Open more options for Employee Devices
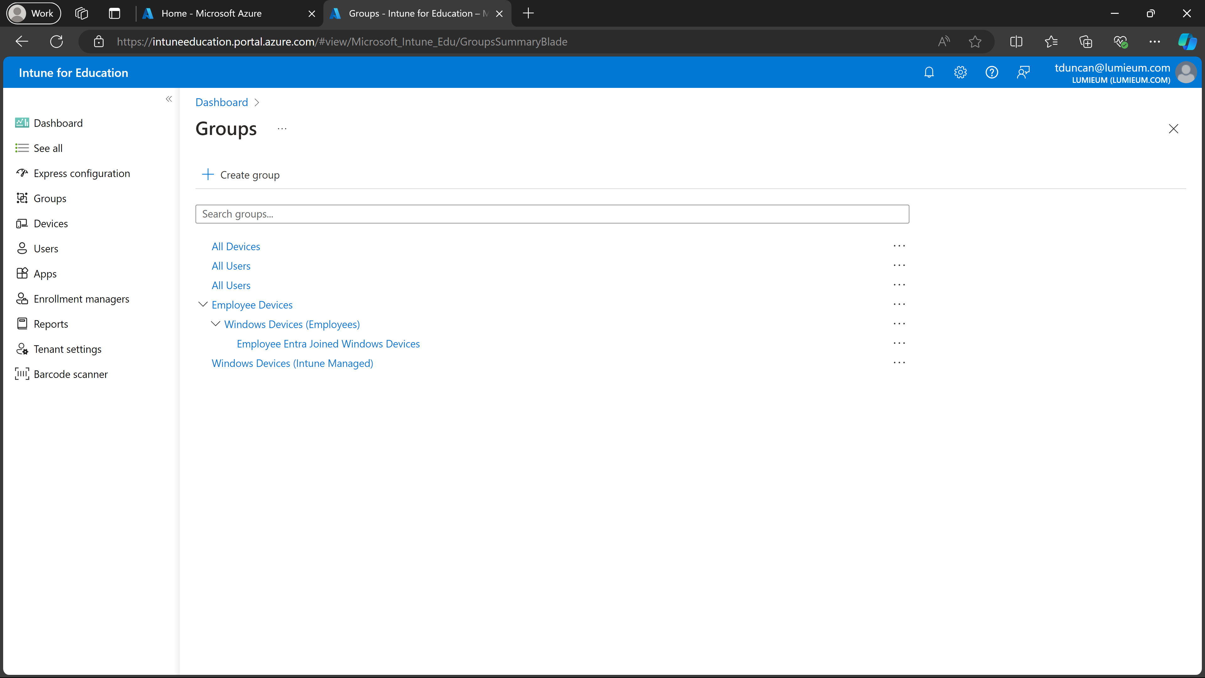This screenshot has height=678, width=1205. click(899, 304)
